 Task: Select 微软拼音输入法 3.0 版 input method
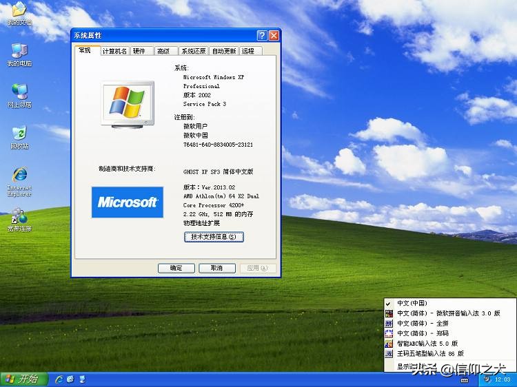pos(449,313)
